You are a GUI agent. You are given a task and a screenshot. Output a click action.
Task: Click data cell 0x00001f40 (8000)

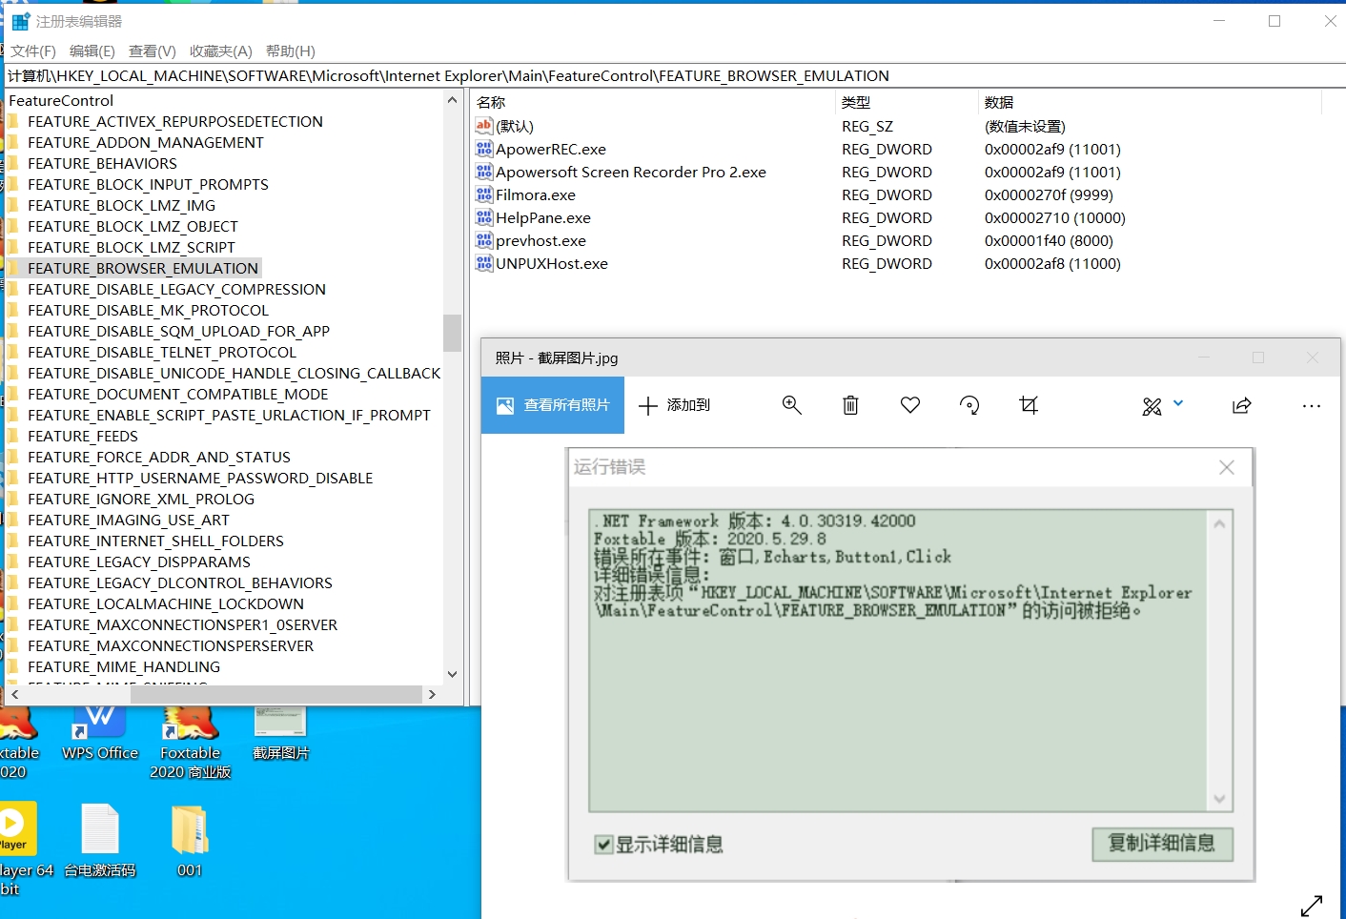[1049, 241]
